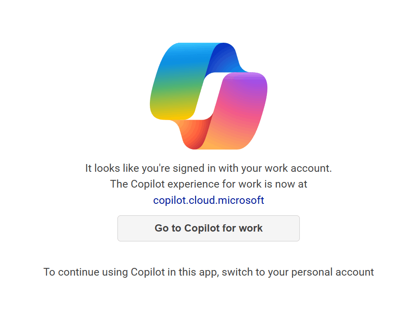Image resolution: width=410 pixels, height=329 pixels.
Task: Click "The Copilot experience for work" text line
Action: click(208, 184)
